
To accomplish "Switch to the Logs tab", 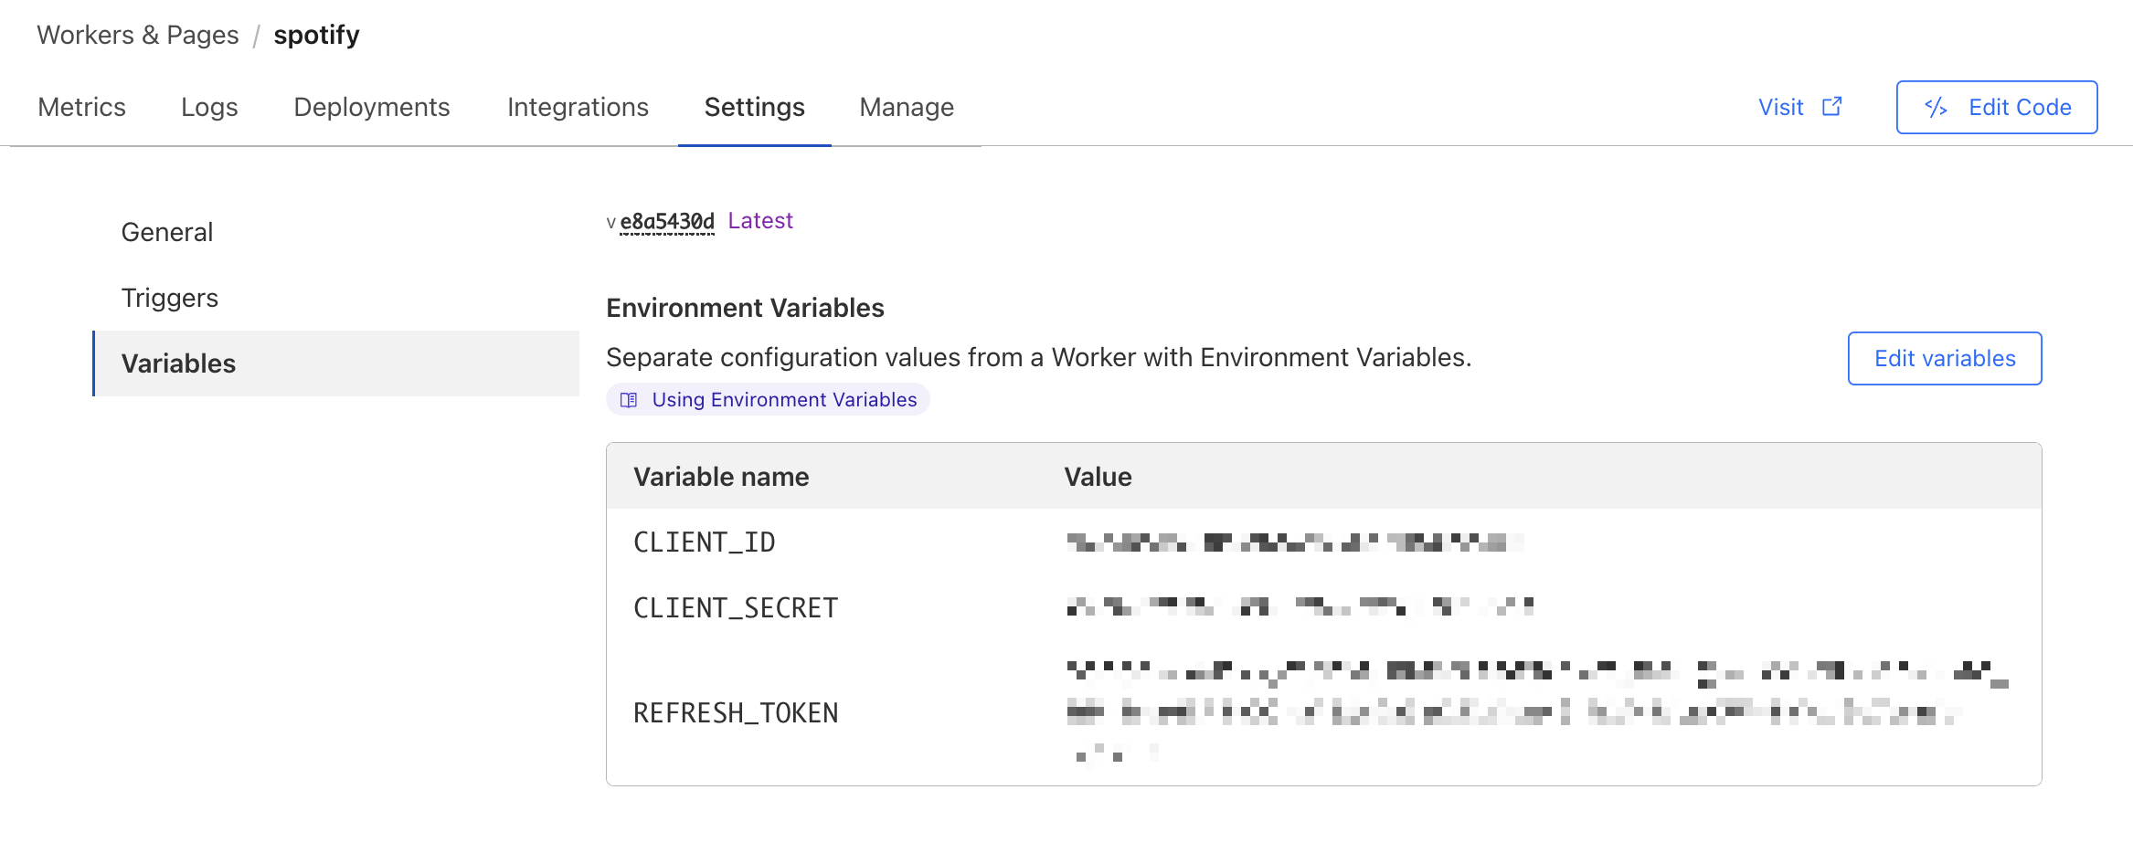I will coord(209,107).
